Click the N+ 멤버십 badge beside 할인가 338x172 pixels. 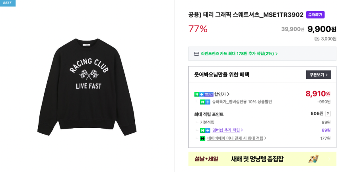204,94
